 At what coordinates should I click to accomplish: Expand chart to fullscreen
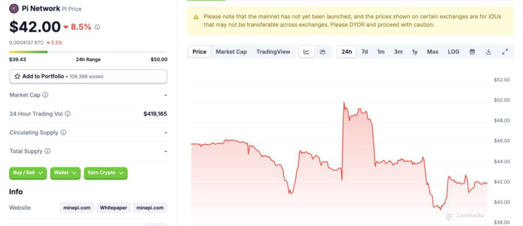[x=505, y=52]
